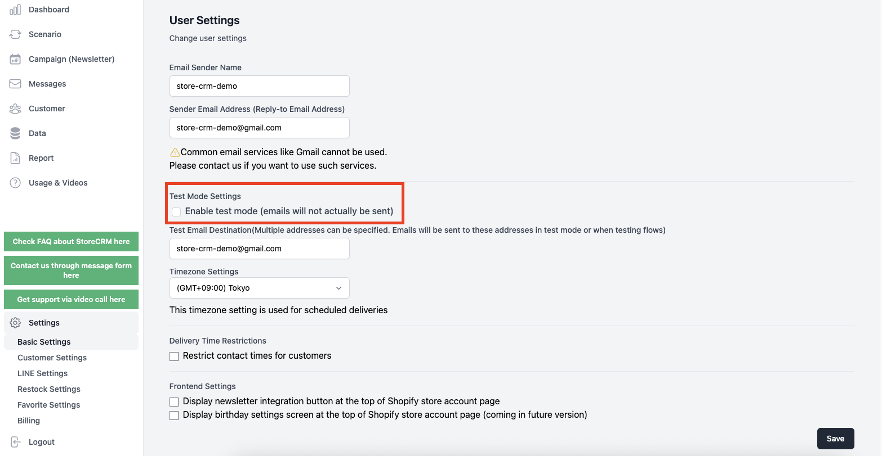
Task: Check Restrict contact times for customers
Action: (174, 356)
